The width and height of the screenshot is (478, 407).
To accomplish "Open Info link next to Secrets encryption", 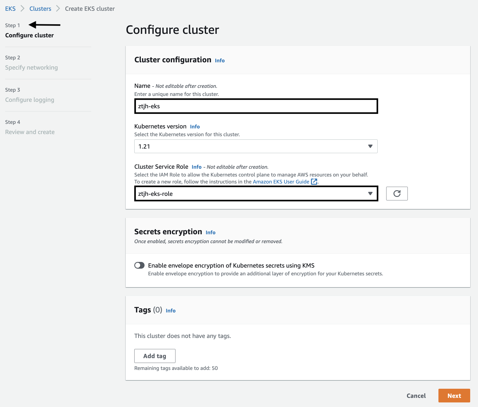I will coord(210,232).
